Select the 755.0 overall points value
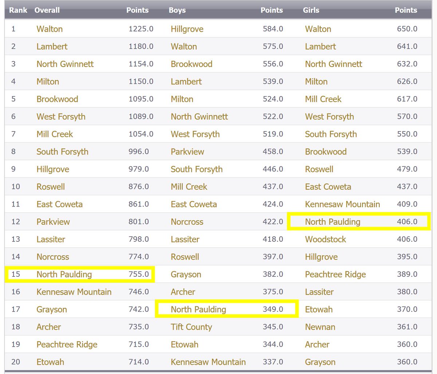The image size is (437, 374). 139,274
